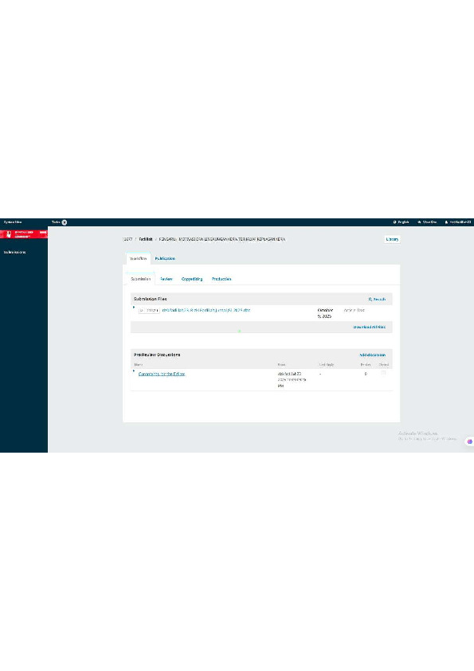Select the Copyediting stage tab
The width and height of the screenshot is (474, 671).
click(192, 279)
